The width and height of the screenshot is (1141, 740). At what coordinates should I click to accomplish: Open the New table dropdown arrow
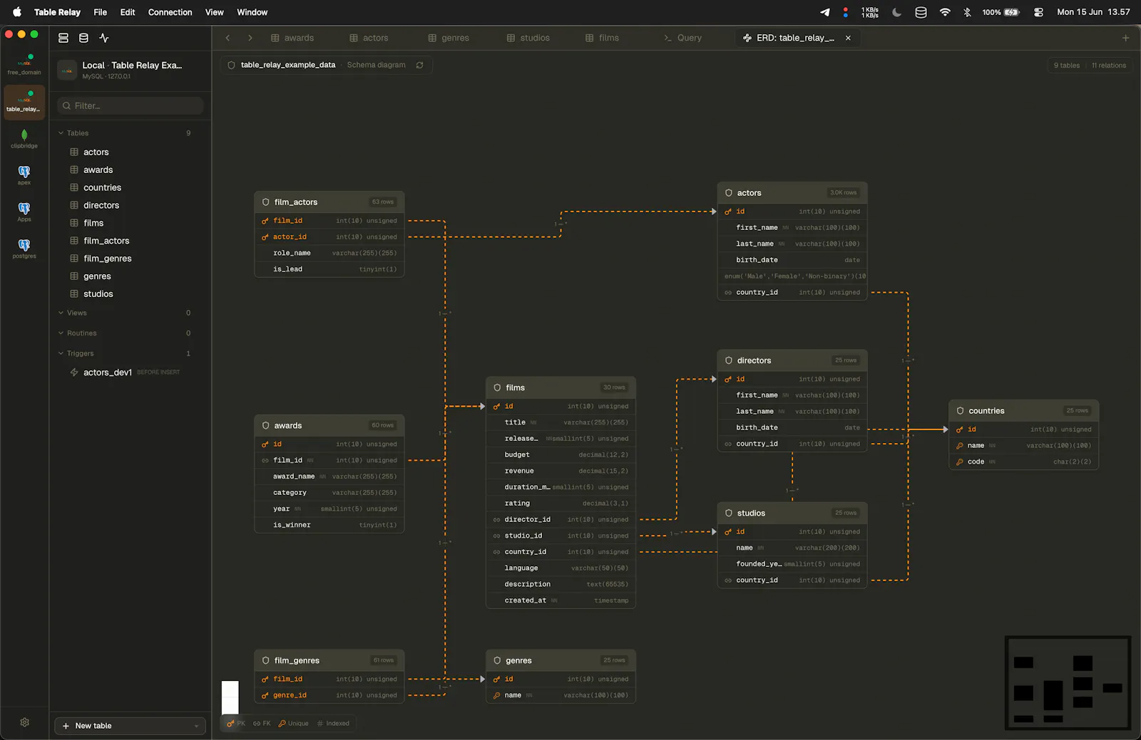(196, 726)
